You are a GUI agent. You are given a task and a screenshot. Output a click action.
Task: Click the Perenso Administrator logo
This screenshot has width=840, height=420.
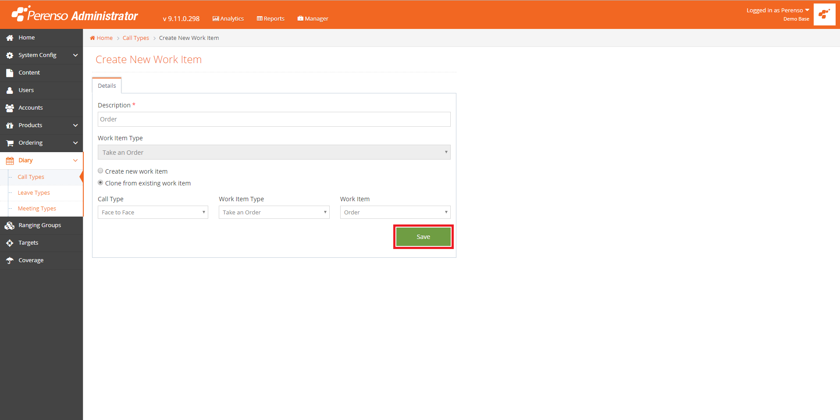75,14
